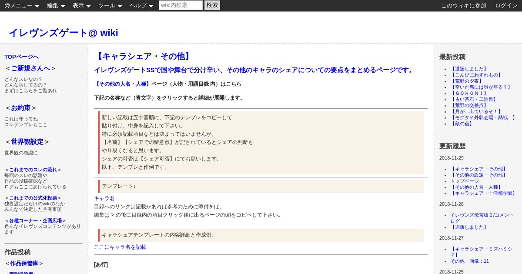Viewport: 522px width, 274px height.
Task: Click the 最新投稿 heading
Action: [x=452, y=57]
